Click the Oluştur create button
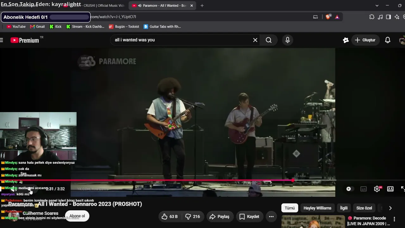This screenshot has height=228, width=405. [x=365, y=40]
